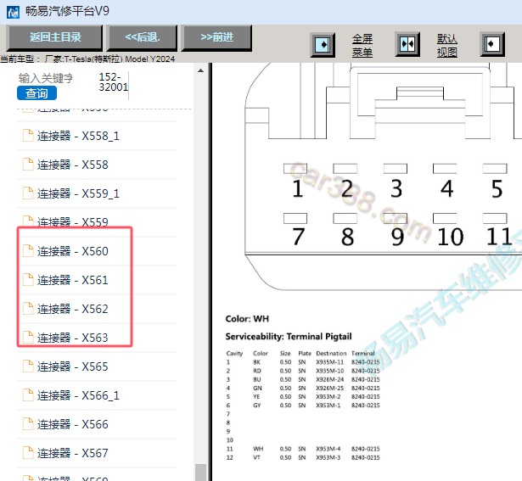
Task: Click the 返回主目录 button
Action: (55, 37)
